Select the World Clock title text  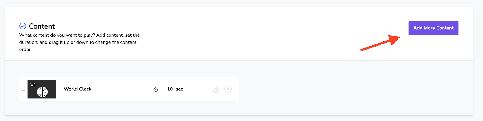click(x=77, y=89)
